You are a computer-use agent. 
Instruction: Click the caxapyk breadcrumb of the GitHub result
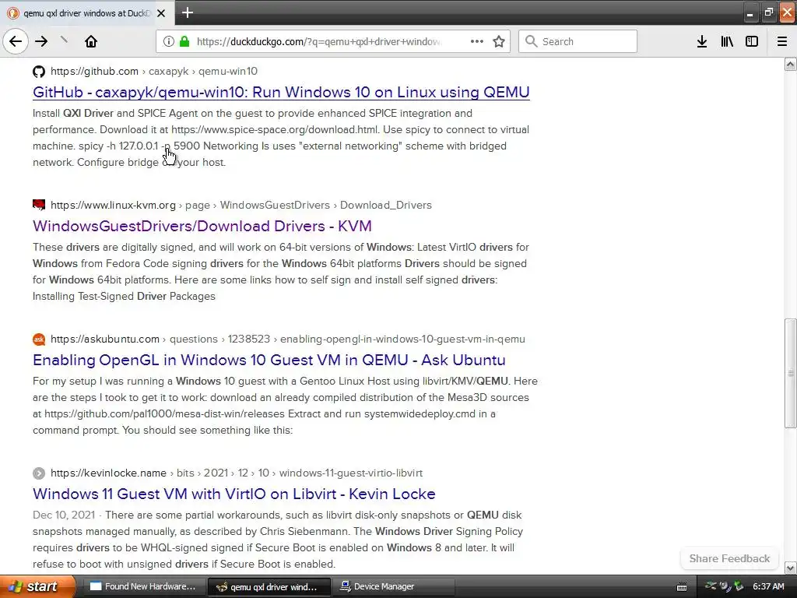click(168, 71)
